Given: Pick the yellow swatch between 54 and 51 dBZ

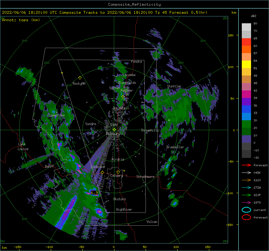Looking at the screenshot, I should [x=246, y=64].
